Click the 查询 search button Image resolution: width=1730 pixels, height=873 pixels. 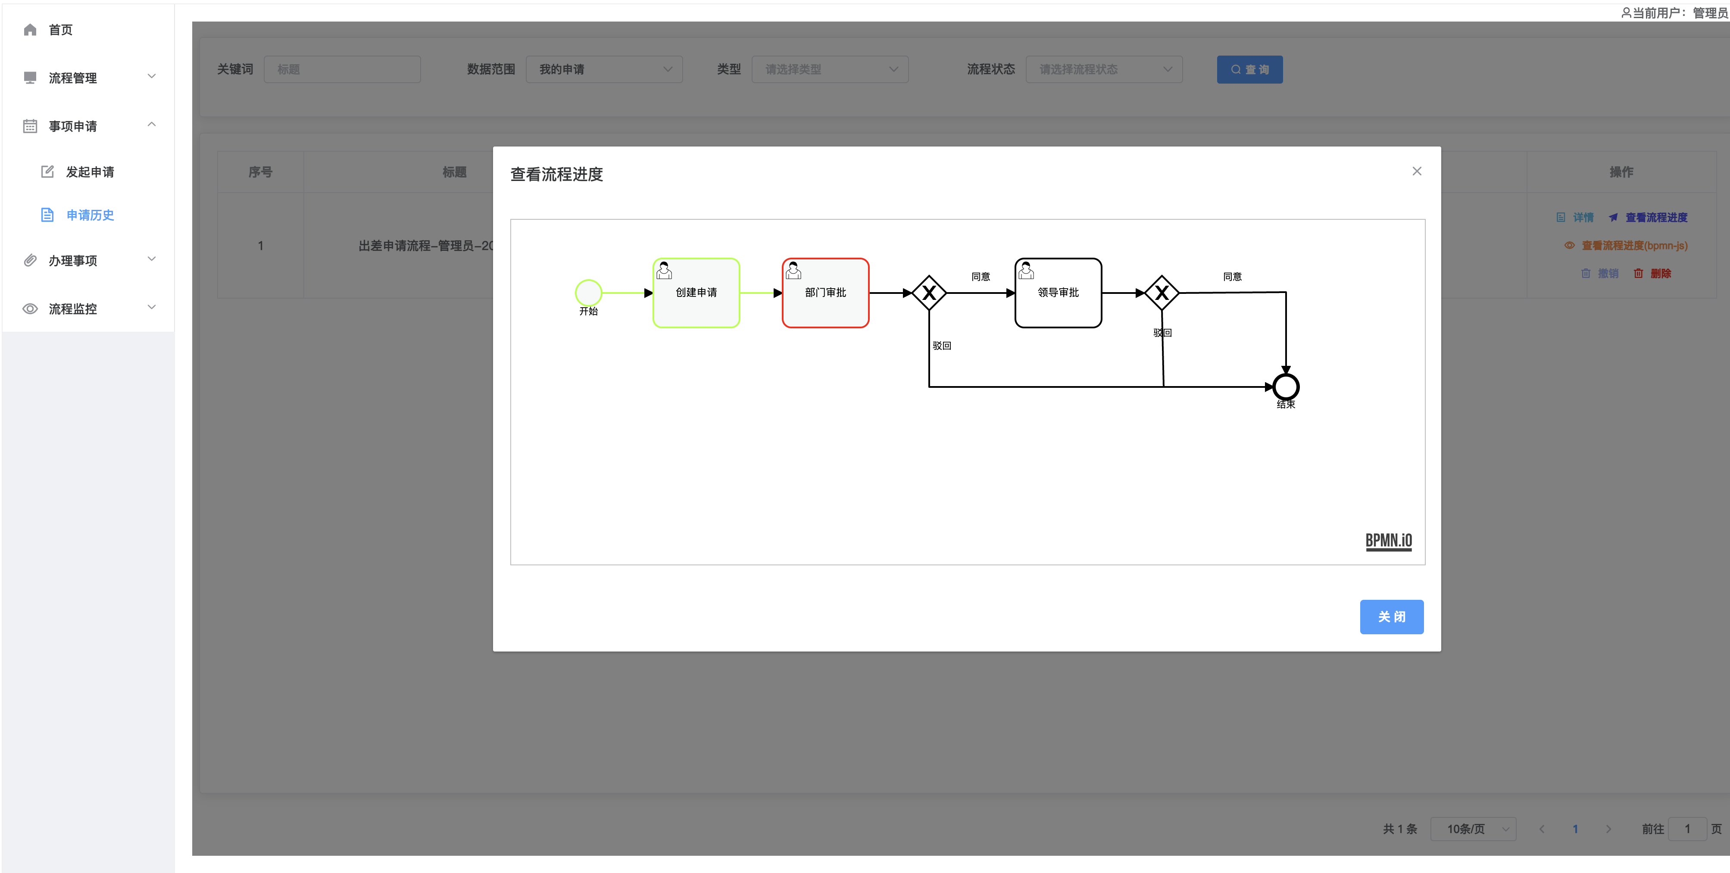(x=1249, y=69)
